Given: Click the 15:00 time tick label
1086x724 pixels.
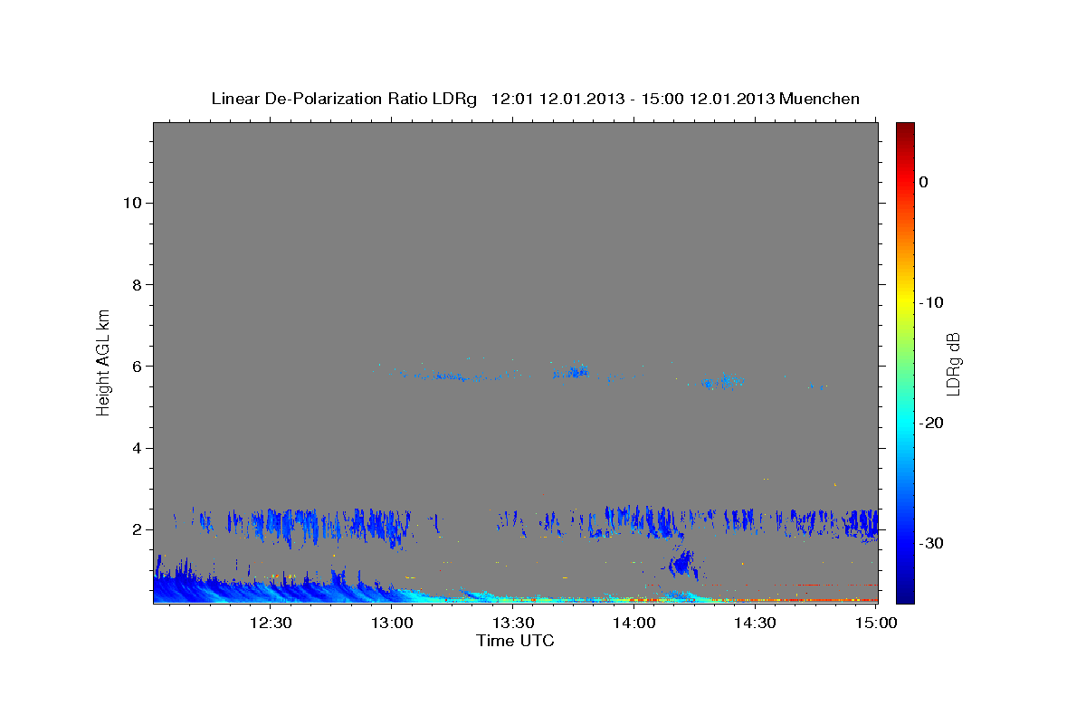Looking at the screenshot, I should pos(876,623).
